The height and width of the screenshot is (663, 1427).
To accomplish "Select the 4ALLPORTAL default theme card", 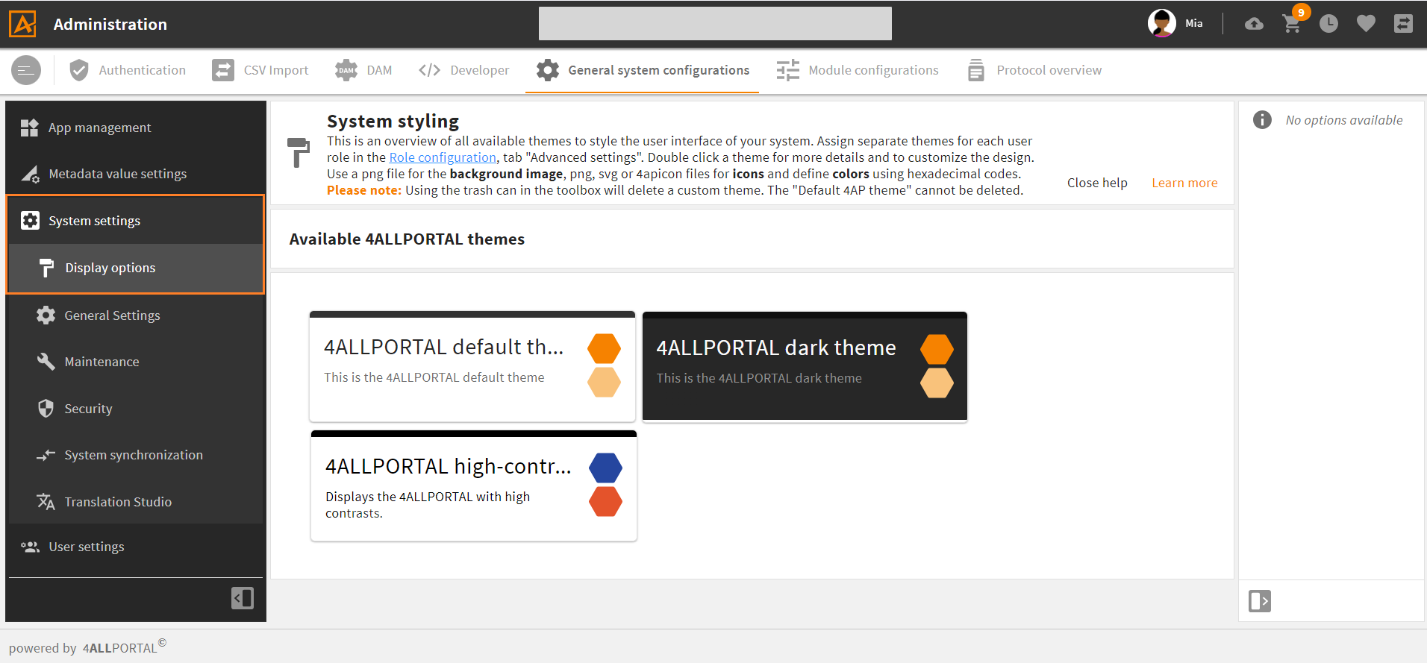I will tap(472, 366).
